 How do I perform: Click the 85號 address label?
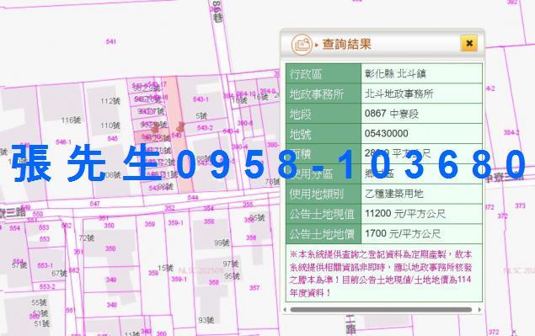point(257,217)
